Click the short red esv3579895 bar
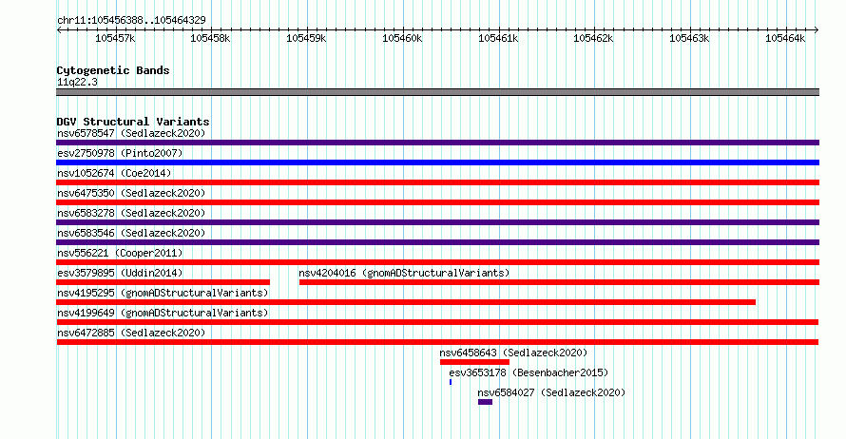The width and height of the screenshot is (846, 439). (x=163, y=282)
